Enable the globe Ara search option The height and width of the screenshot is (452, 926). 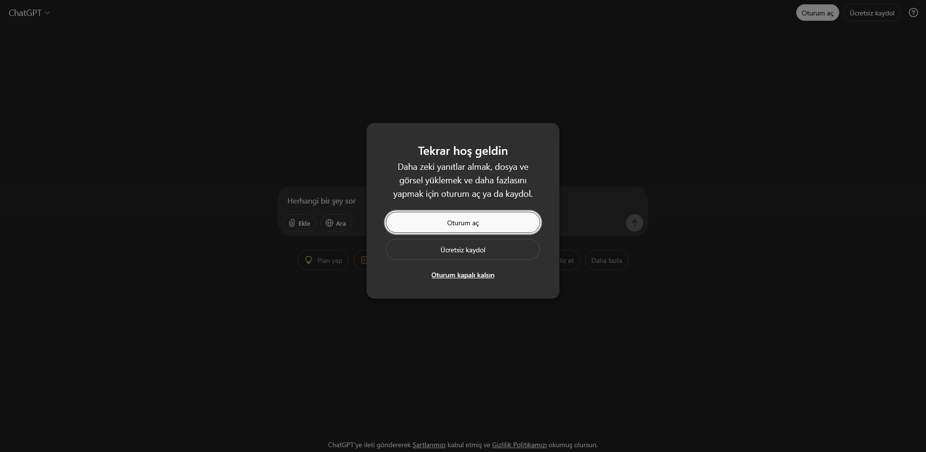[336, 223]
